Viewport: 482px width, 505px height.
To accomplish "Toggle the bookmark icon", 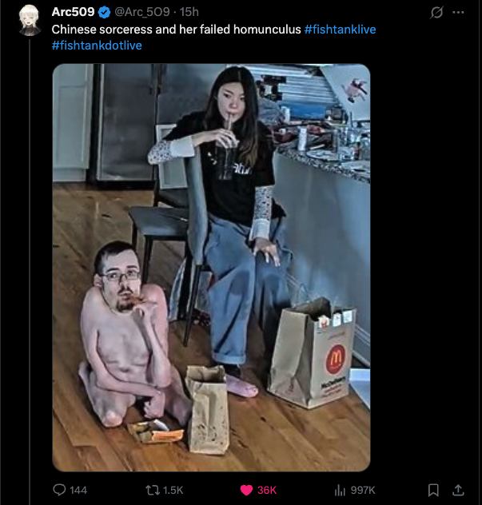I will 433,490.
